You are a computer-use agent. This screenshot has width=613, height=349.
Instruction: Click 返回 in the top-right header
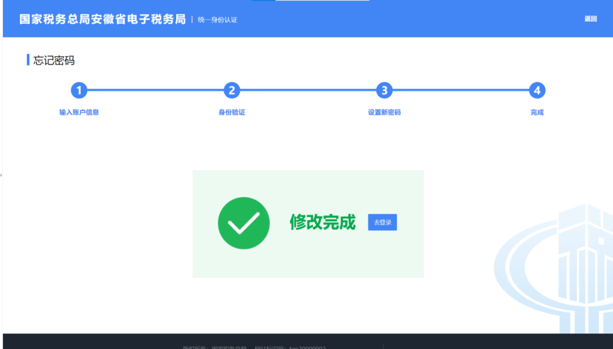pos(591,19)
